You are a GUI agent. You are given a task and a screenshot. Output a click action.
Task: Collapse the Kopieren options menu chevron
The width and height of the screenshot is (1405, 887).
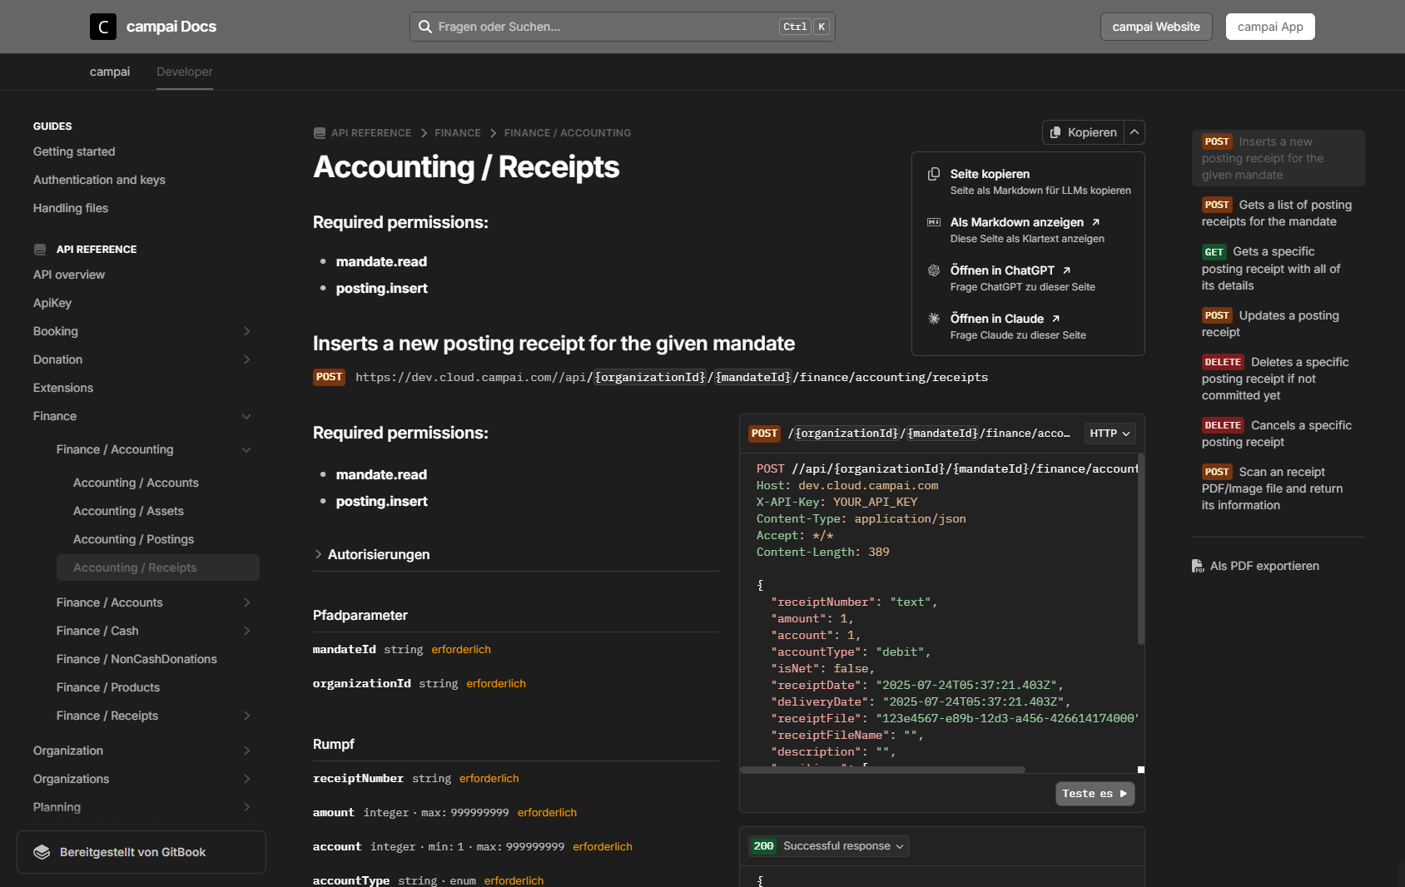click(x=1134, y=132)
